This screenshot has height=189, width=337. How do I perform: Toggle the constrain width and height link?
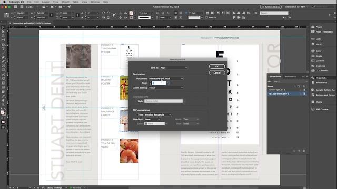pyautogui.click(x=52, y=15)
